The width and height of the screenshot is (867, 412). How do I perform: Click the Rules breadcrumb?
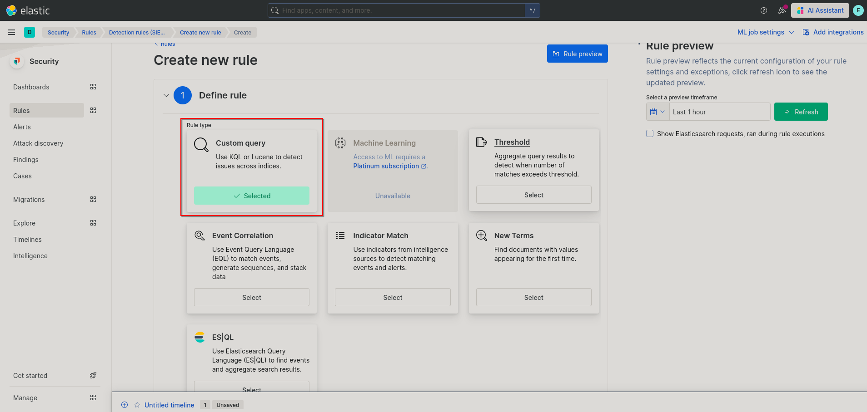89,32
